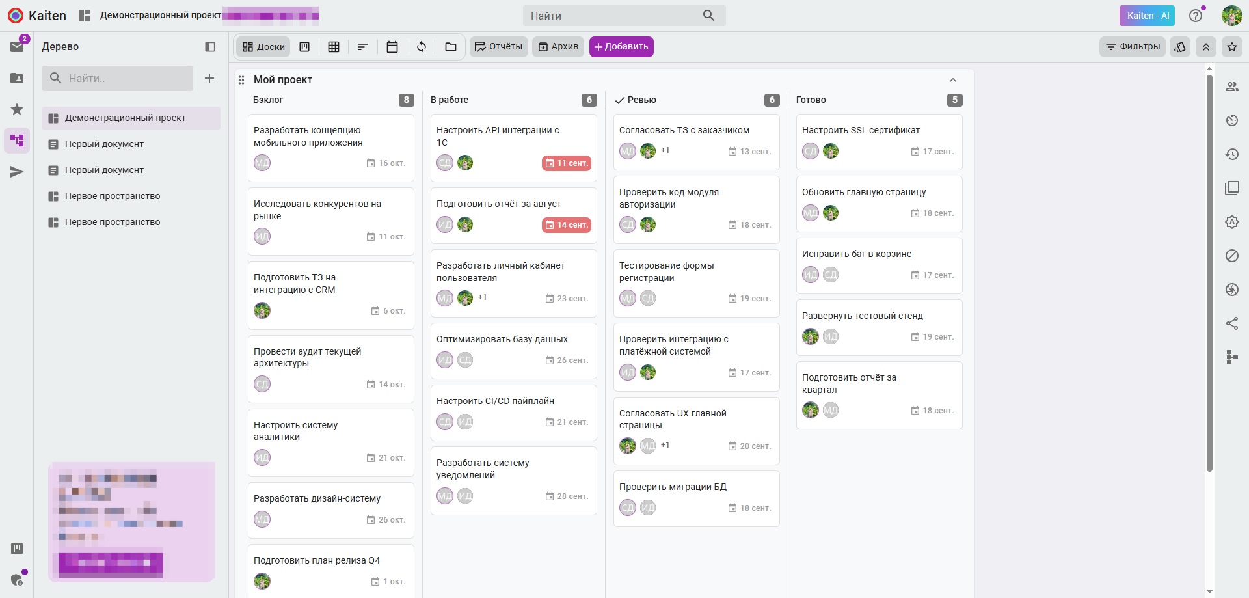Open the folder view icon in view toolbar

pyautogui.click(x=451, y=47)
